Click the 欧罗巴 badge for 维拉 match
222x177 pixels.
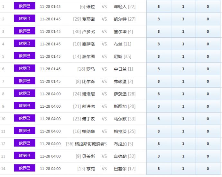24,6
